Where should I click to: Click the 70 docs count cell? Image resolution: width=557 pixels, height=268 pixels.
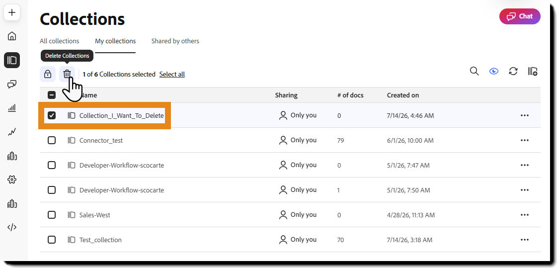(340, 240)
